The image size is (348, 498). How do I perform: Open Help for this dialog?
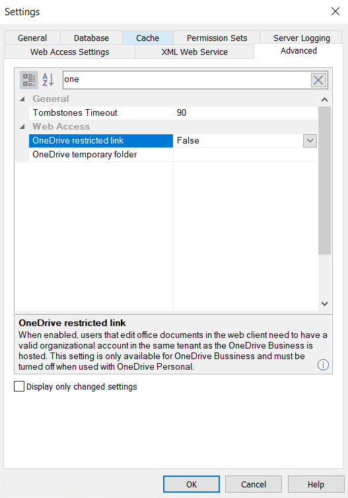click(316, 484)
